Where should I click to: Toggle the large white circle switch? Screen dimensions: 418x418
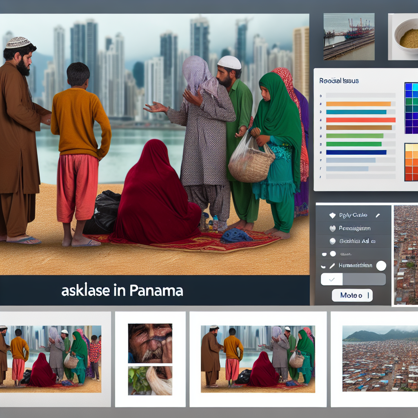(381, 266)
